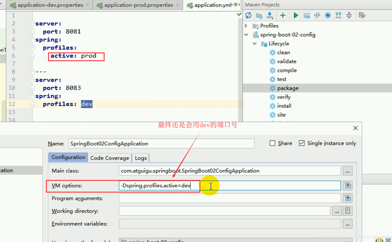
Task: Click the Working directory field
Action: pos(225,211)
